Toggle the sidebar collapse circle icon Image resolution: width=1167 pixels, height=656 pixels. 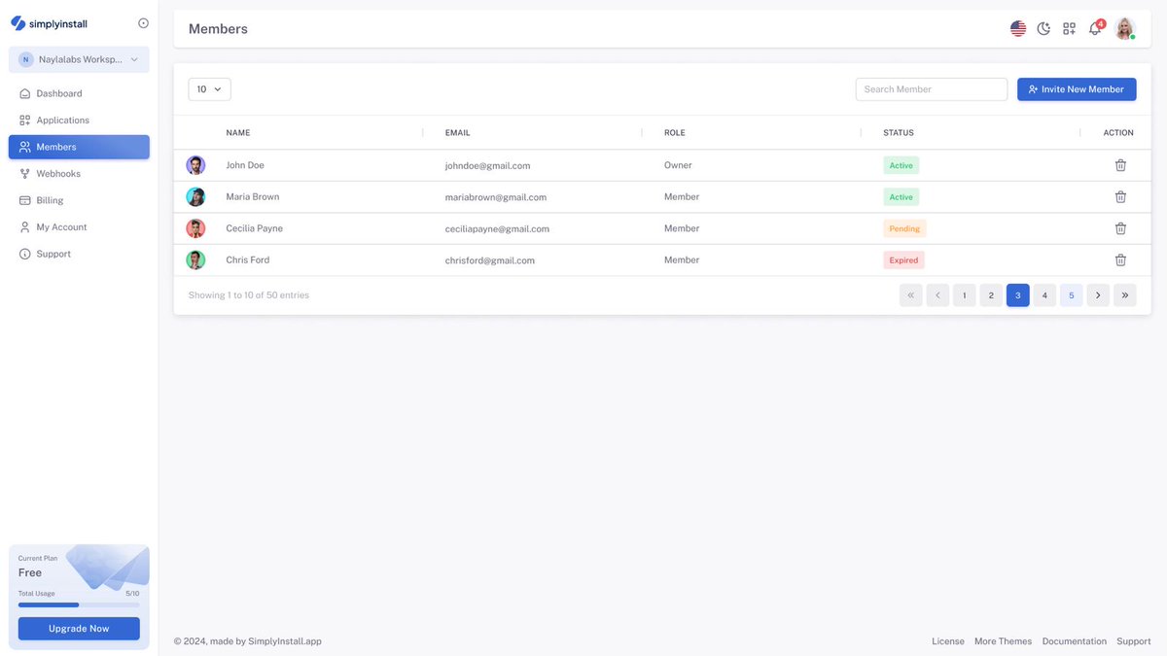[144, 23]
